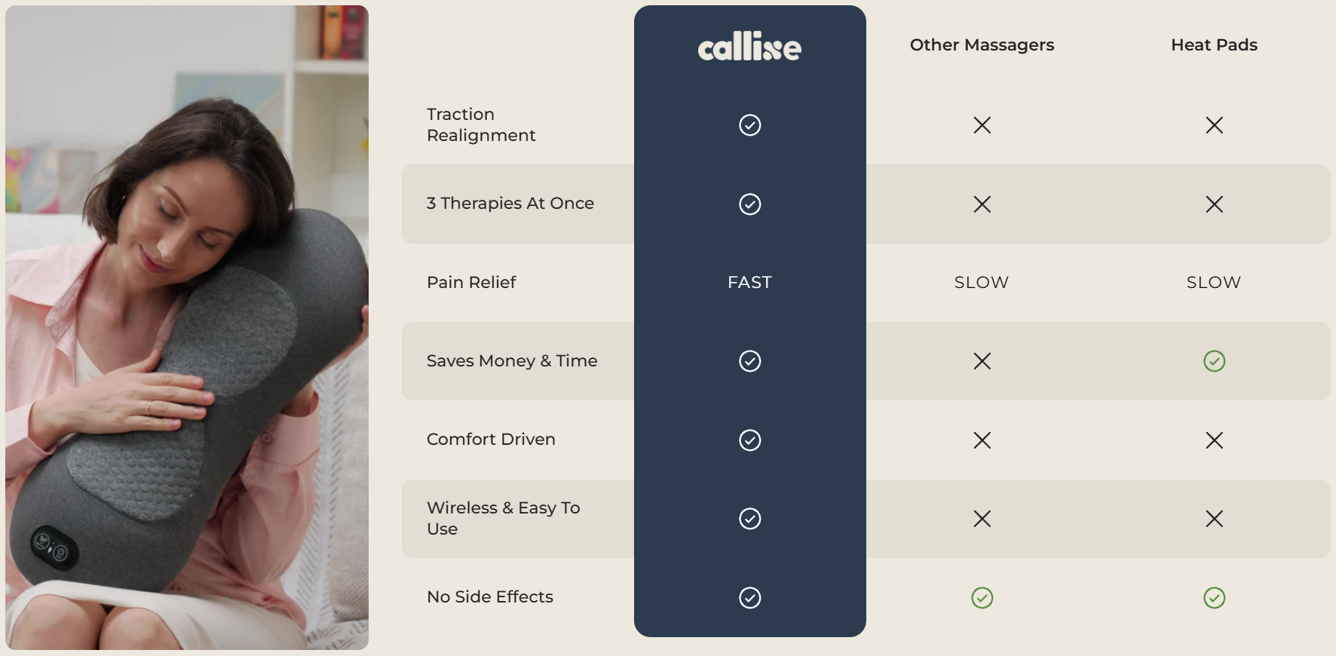Click the woman with massager pillow photo

187,327
